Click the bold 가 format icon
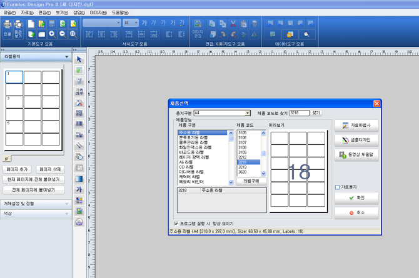 (144, 23)
